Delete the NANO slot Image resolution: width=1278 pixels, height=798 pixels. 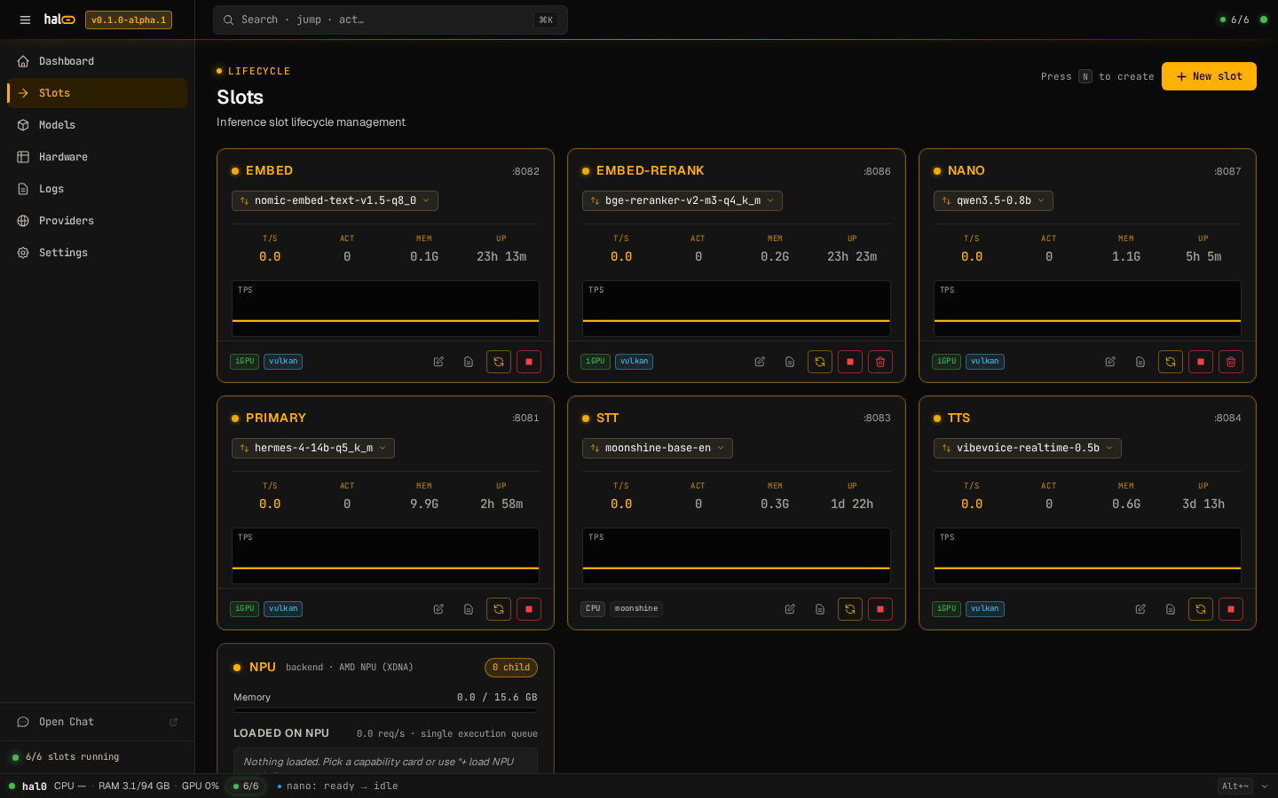(1231, 362)
